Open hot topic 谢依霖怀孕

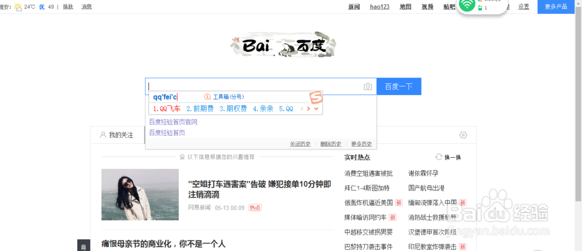[x=424, y=174]
